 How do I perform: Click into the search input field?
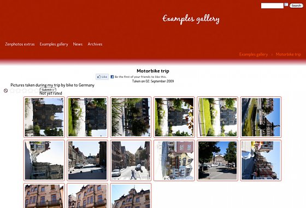272,5
